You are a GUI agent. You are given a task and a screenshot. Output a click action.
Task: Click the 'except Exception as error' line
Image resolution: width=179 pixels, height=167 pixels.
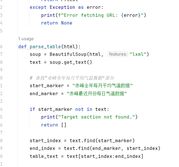pos(66,7)
